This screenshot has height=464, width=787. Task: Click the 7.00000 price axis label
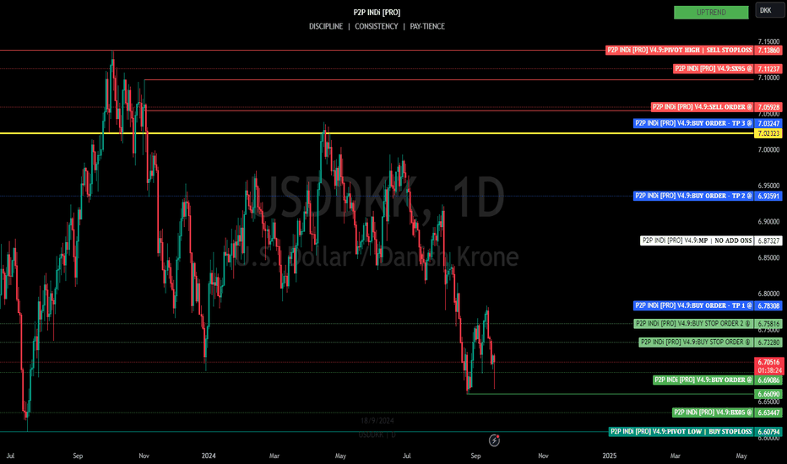click(768, 149)
